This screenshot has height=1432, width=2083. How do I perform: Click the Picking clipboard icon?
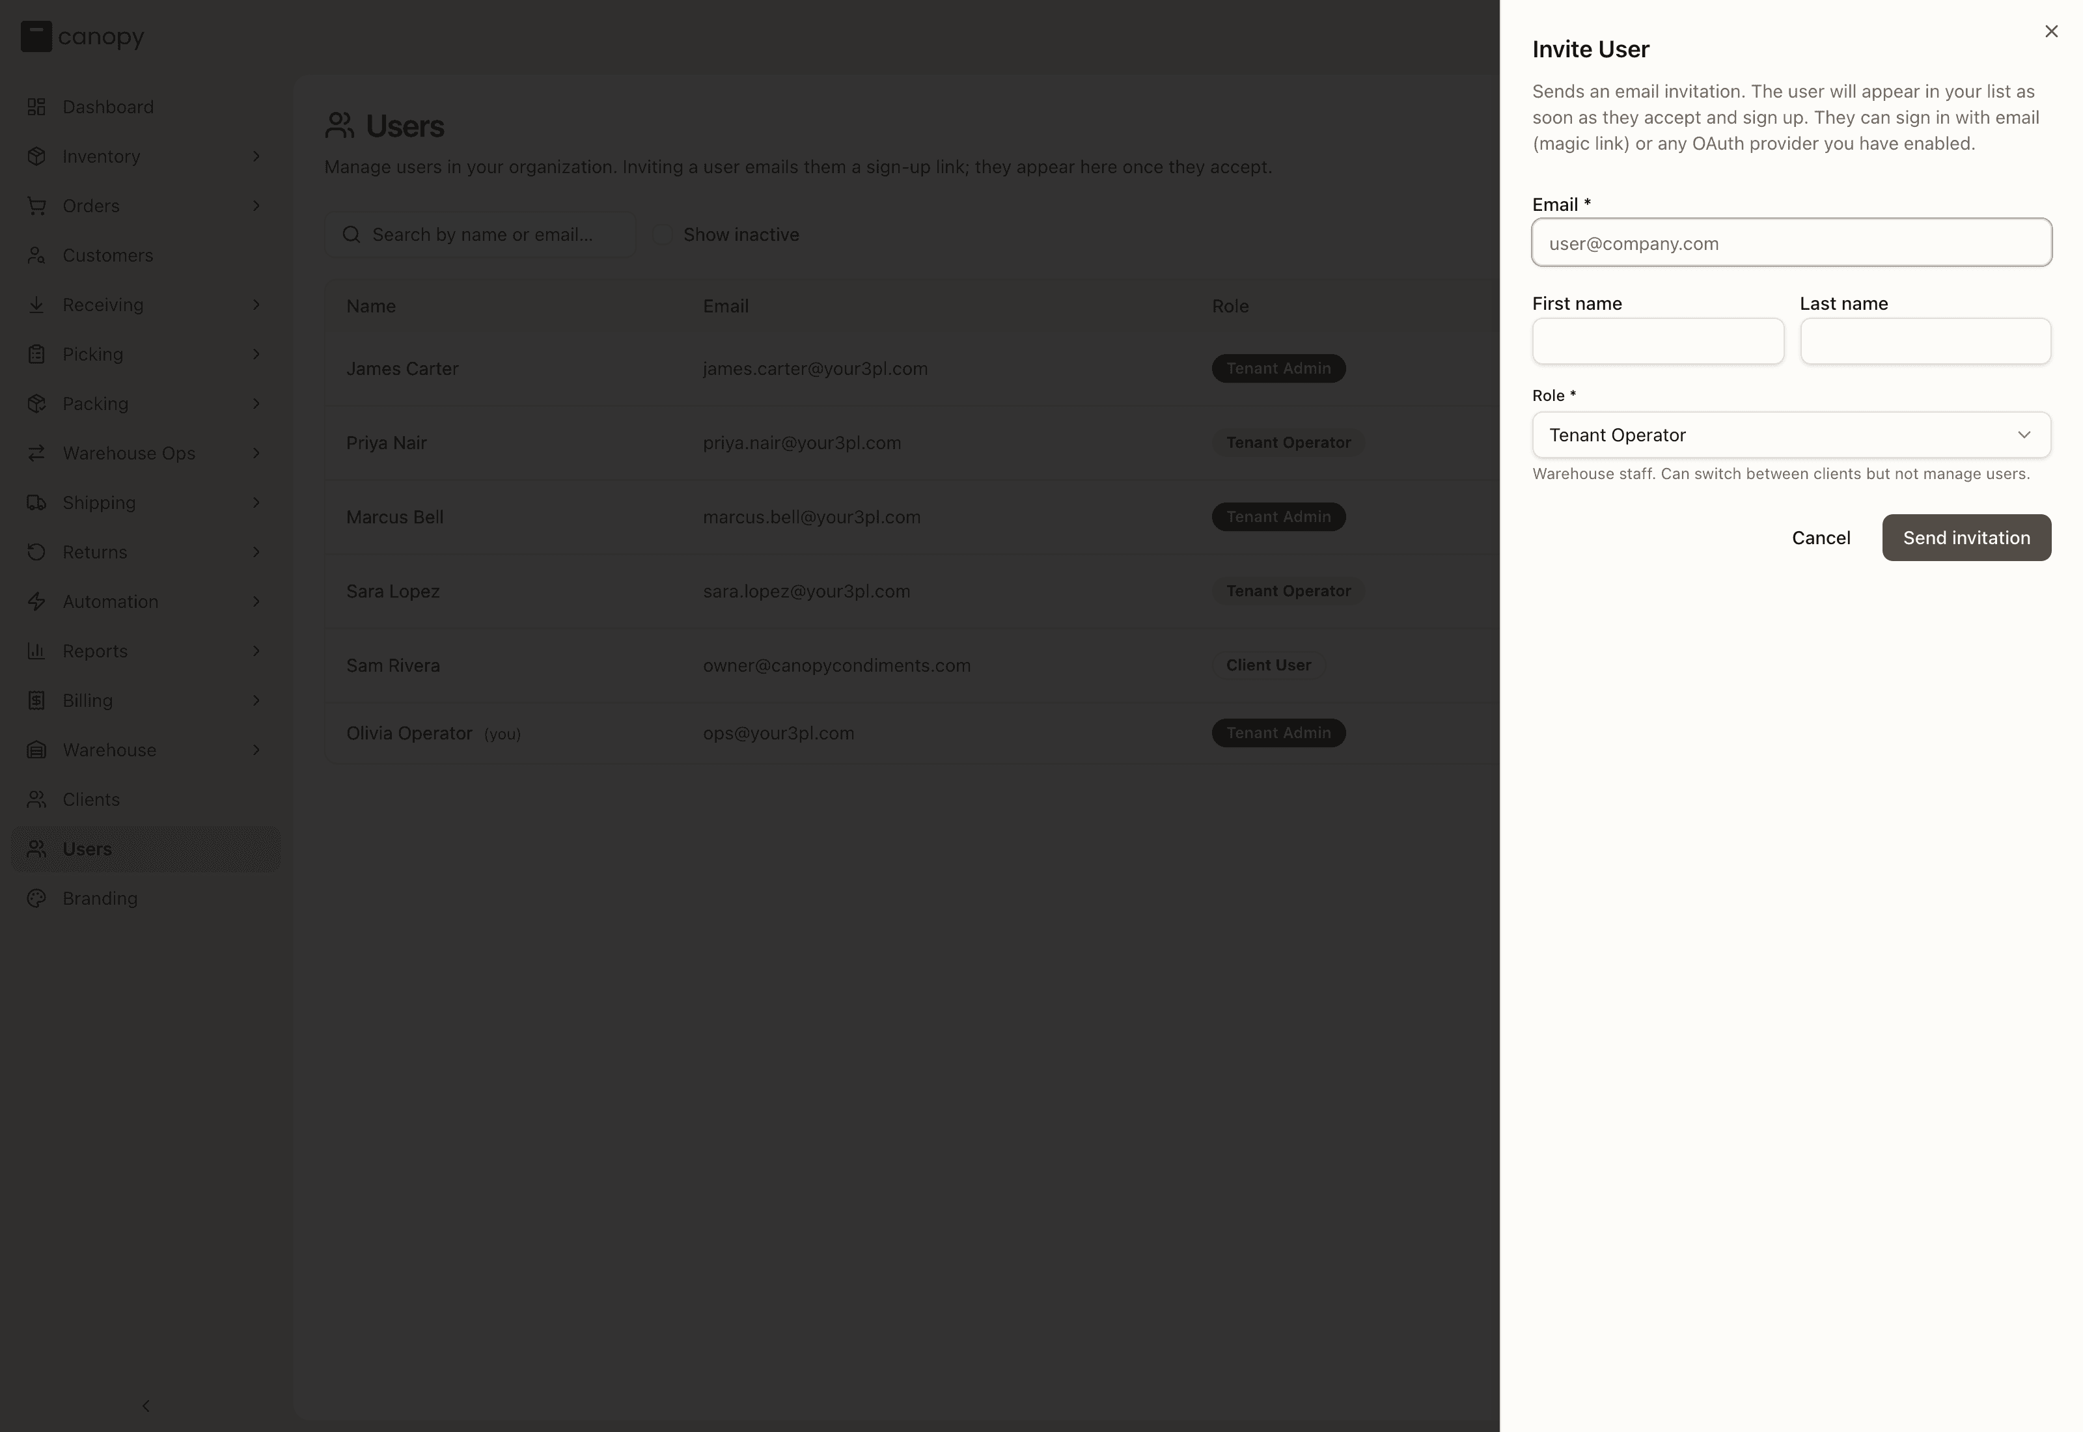tap(36, 354)
